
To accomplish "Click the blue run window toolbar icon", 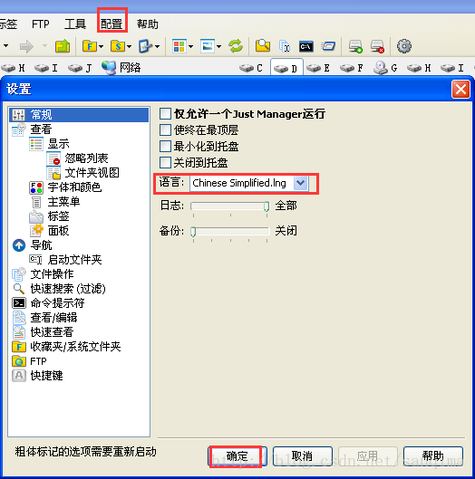I will click(328, 46).
